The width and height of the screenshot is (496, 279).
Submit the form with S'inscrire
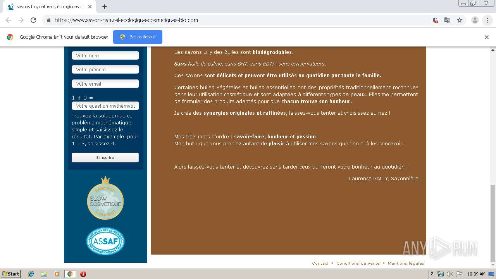click(105, 158)
